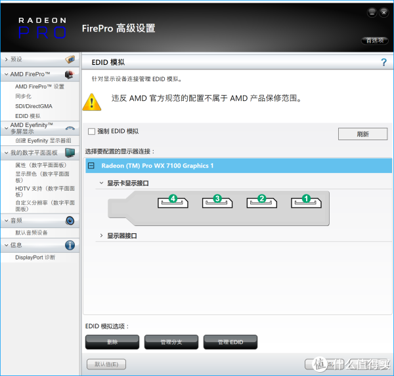Click the blue information icon

pyautogui.click(x=70, y=245)
